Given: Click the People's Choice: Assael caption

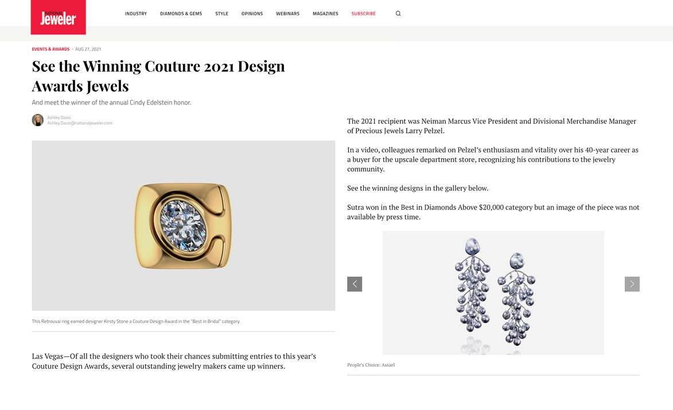Looking at the screenshot, I should (x=371, y=365).
